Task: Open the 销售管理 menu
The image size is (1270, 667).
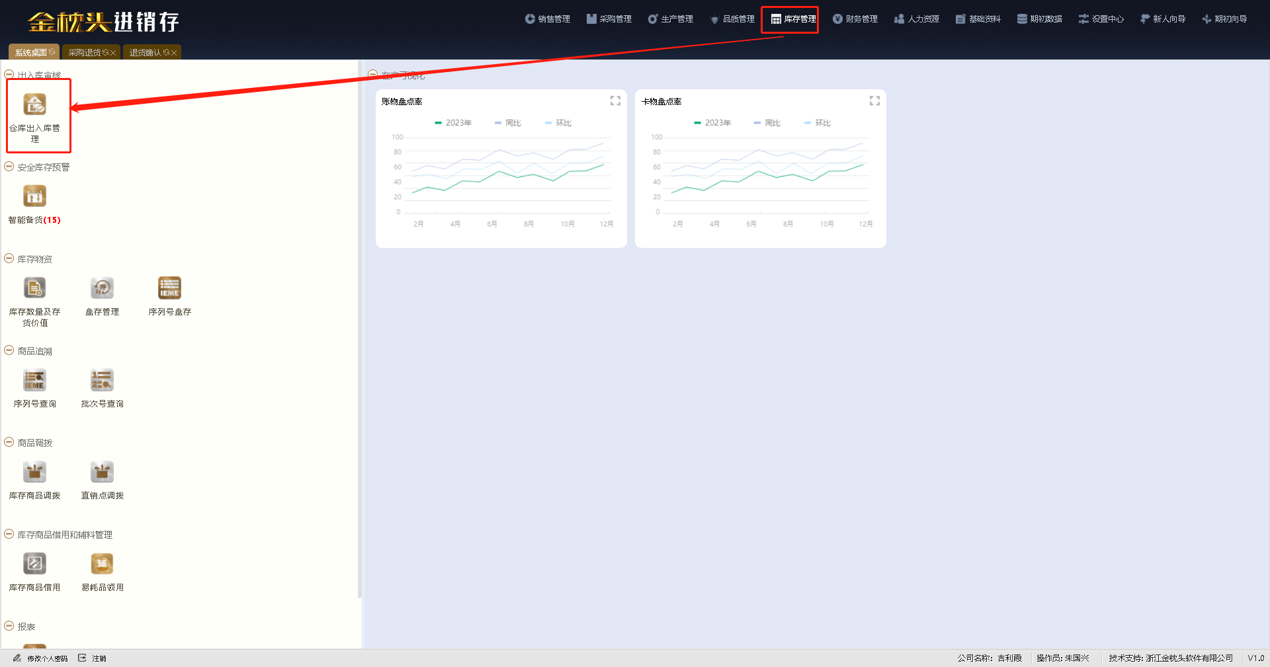Action: click(x=548, y=19)
